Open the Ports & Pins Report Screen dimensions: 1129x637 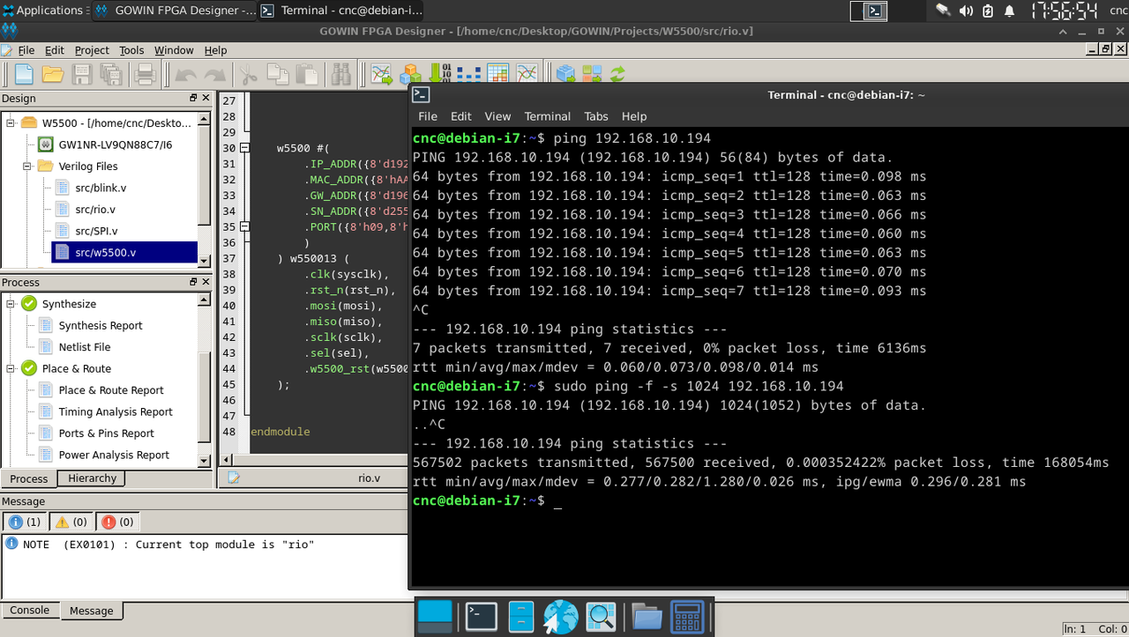[x=107, y=433]
